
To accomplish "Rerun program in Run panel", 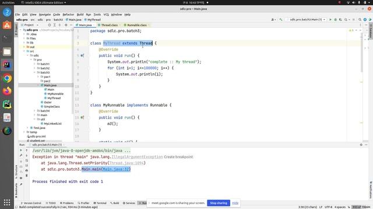I will [21, 150].
